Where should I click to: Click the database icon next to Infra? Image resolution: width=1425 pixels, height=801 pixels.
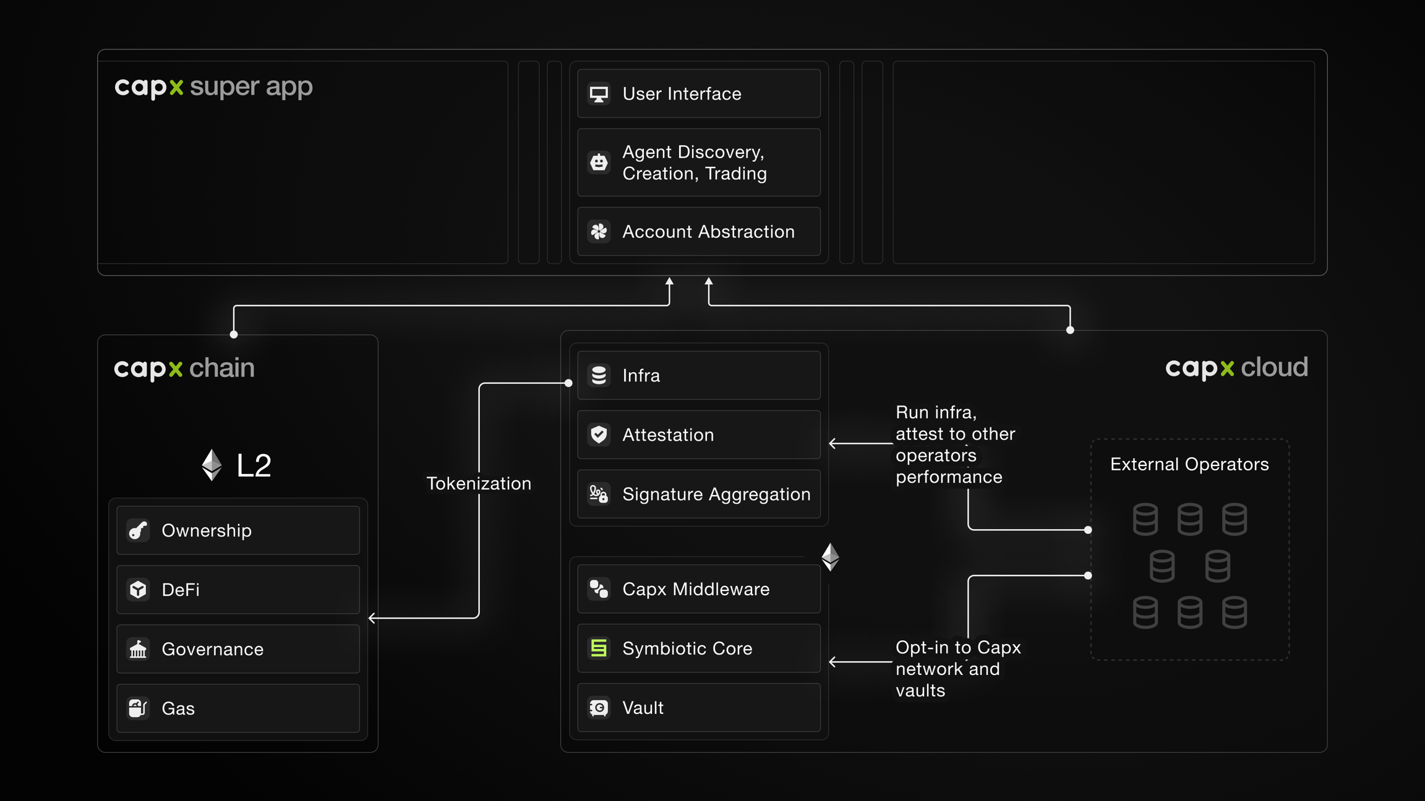pos(599,376)
